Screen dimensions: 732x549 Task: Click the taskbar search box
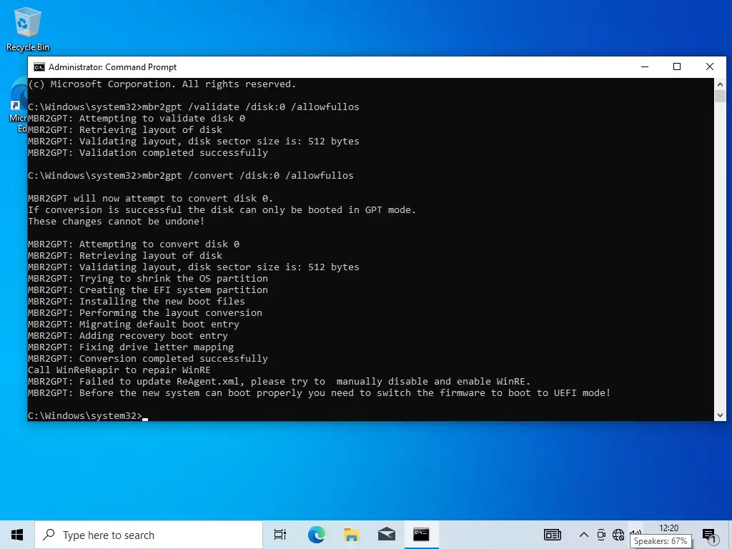[x=149, y=535]
